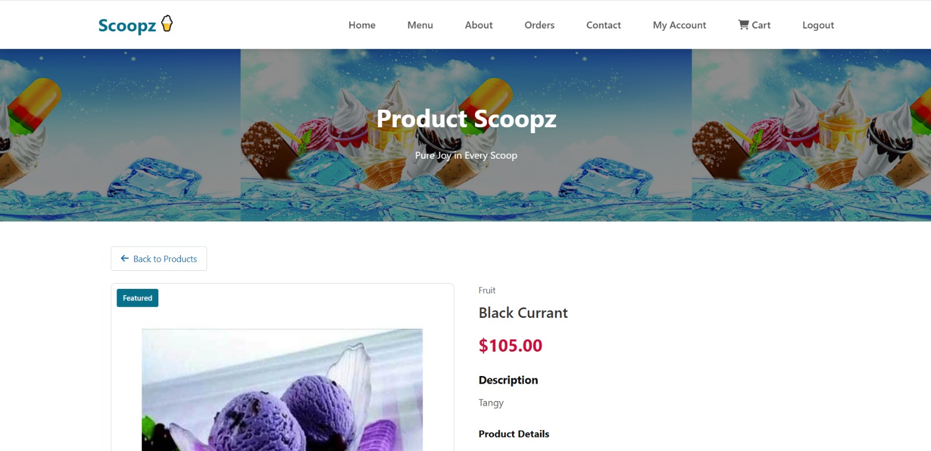
Task: Click the ice cream cone logo icon
Action: click(167, 23)
